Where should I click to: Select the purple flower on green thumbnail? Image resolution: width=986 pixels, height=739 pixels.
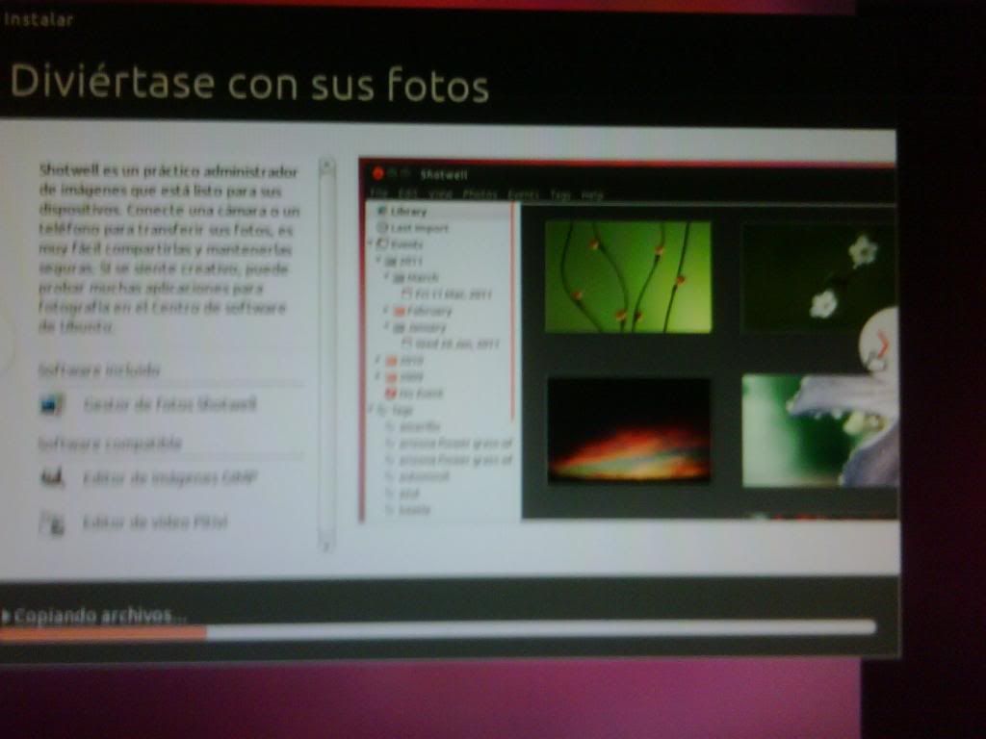click(x=820, y=430)
